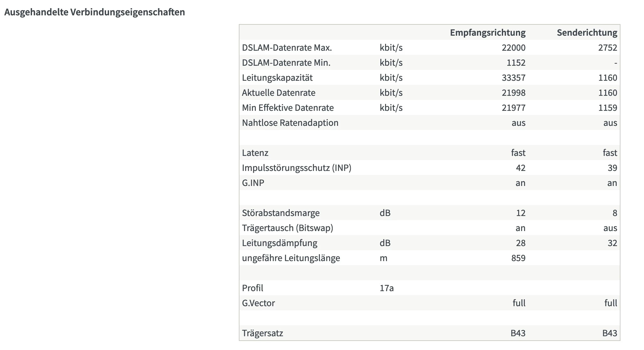Select the Nahtlose Ratenadaption row label
The image size is (644, 350).
point(290,123)
